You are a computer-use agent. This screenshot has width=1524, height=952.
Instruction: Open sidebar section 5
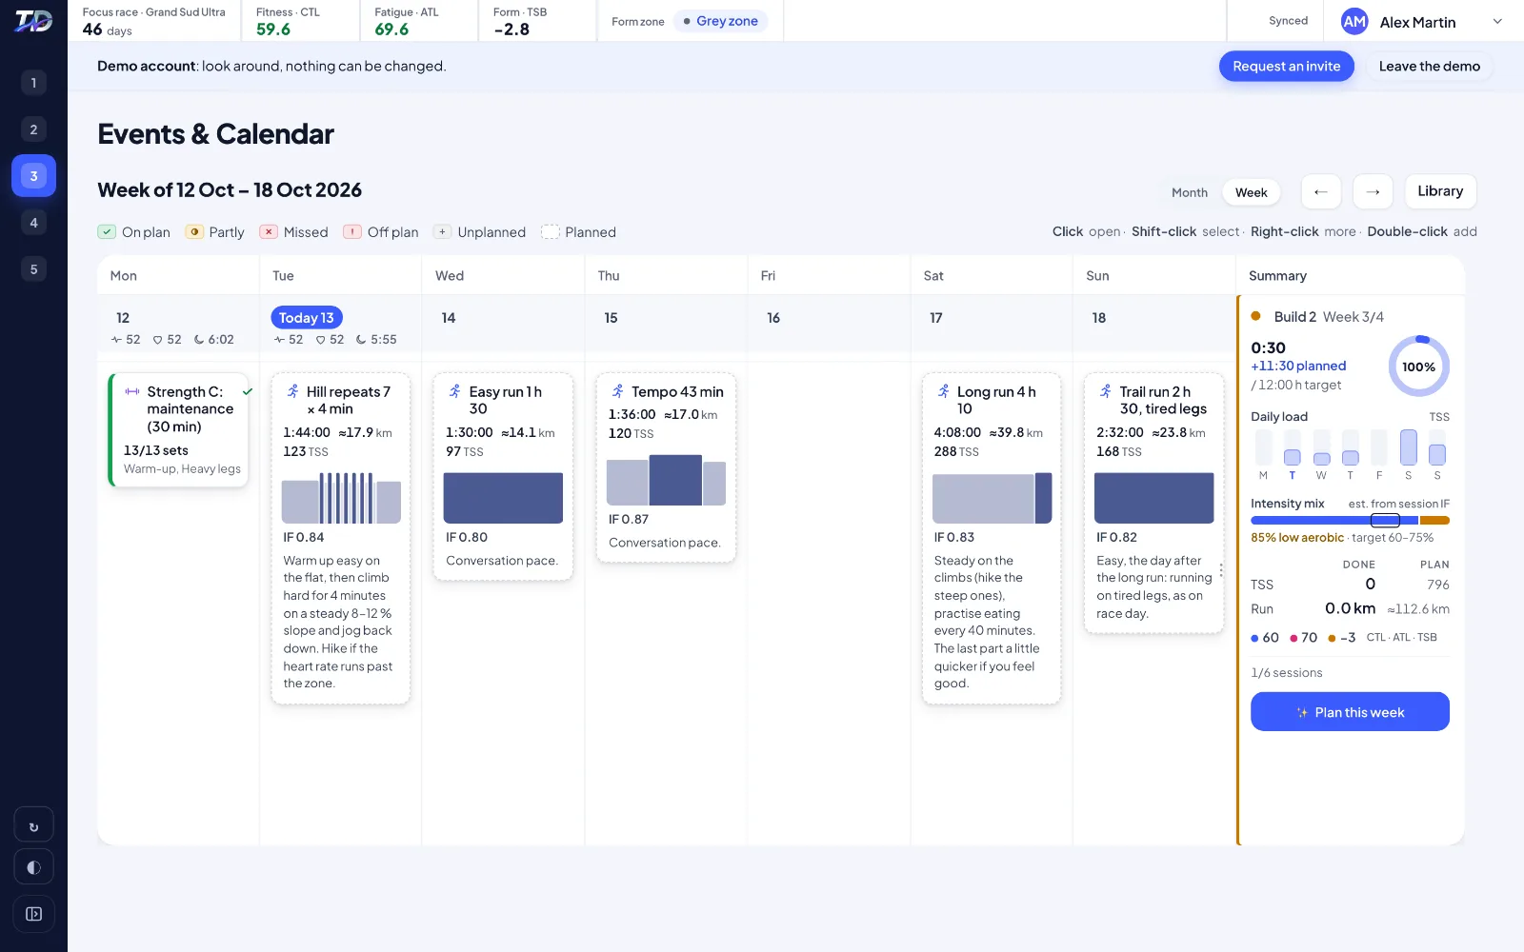click(33, 269)
